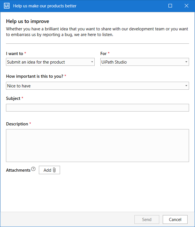Viewport: 195px width, 227px height.
Task: Click the Attachments label
Action: tap(18, 170)
